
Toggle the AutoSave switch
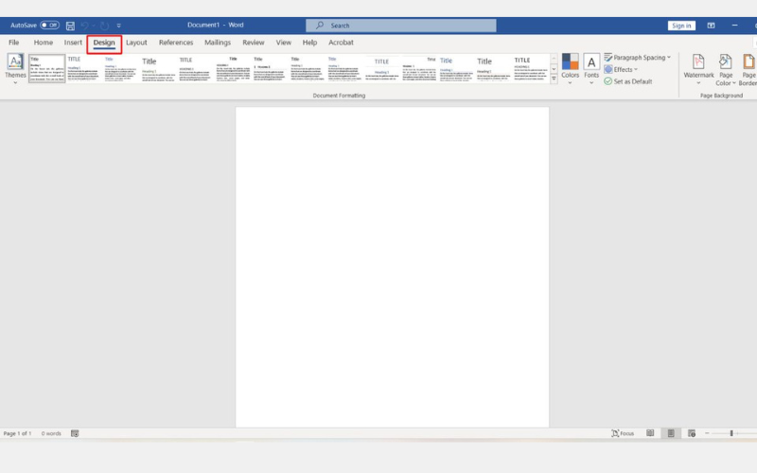point(49,26)
